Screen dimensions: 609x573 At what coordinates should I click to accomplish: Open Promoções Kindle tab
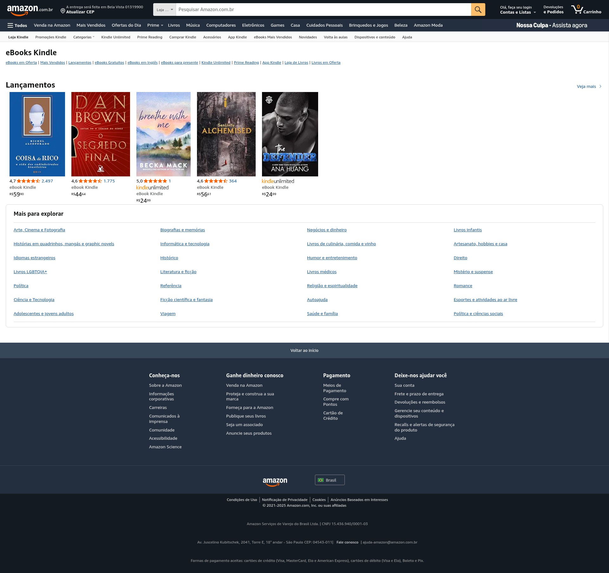tap(51, 37)
